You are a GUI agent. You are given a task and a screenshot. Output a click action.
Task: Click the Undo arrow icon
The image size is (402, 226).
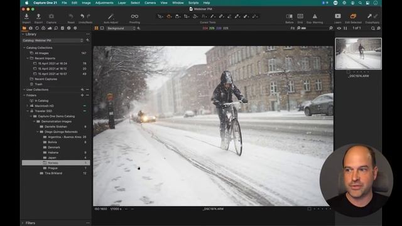pos(82,16)
